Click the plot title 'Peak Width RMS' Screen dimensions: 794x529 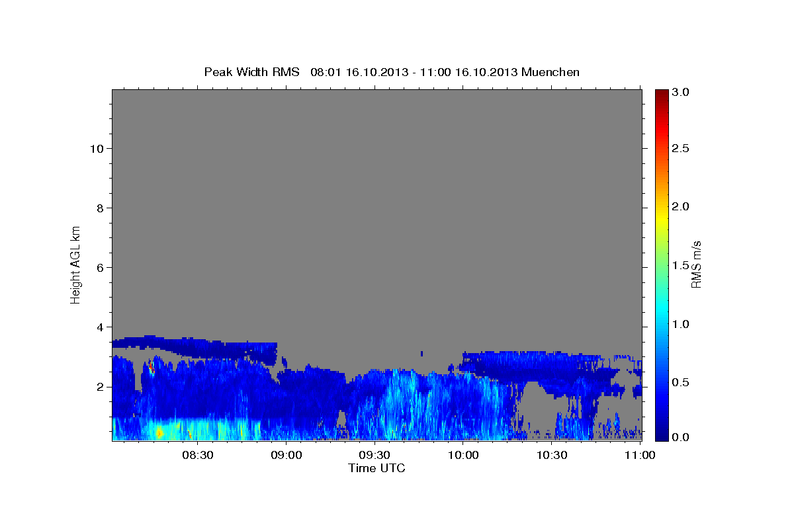pyautogui.click(x=251, y=72)
